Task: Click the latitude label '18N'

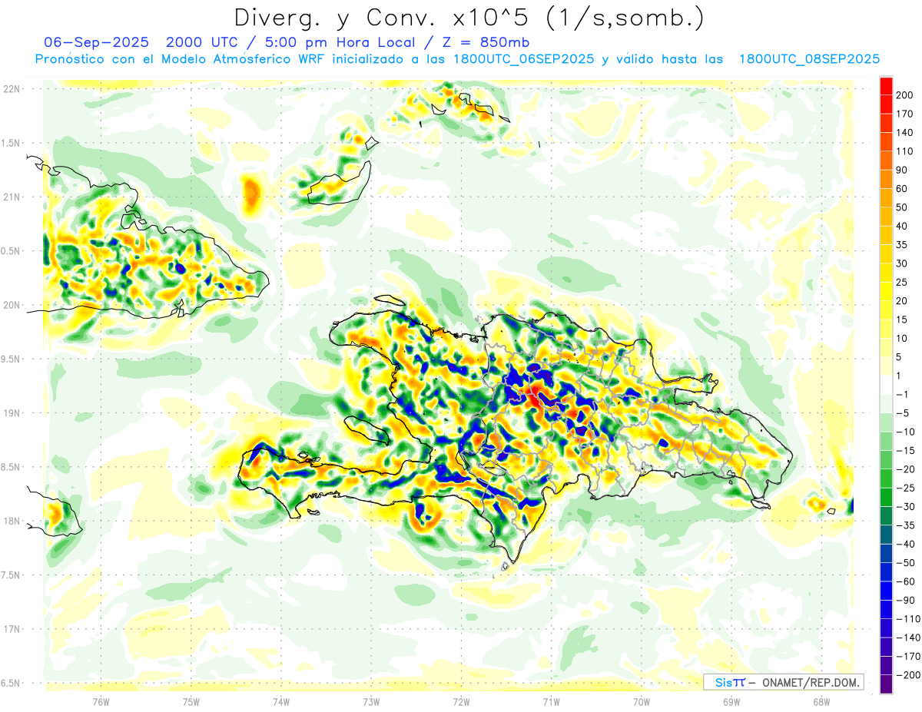Action: (12, 521)
